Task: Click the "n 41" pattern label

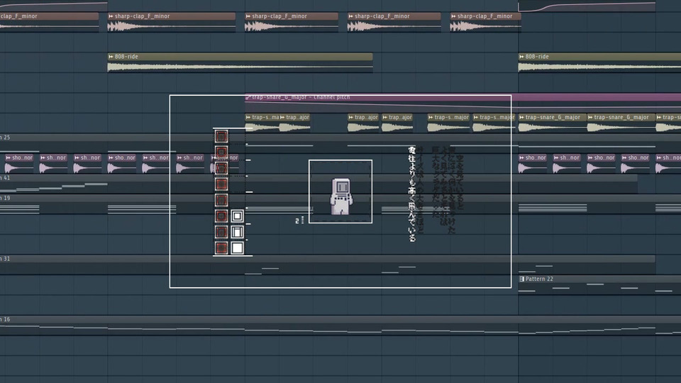Action: coord(5,177)
